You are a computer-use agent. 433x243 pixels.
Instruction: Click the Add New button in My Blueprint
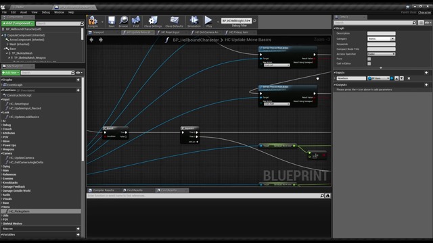tap(11, 72)
